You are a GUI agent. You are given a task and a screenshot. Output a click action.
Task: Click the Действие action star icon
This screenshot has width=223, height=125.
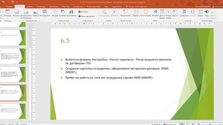point(114,12)
